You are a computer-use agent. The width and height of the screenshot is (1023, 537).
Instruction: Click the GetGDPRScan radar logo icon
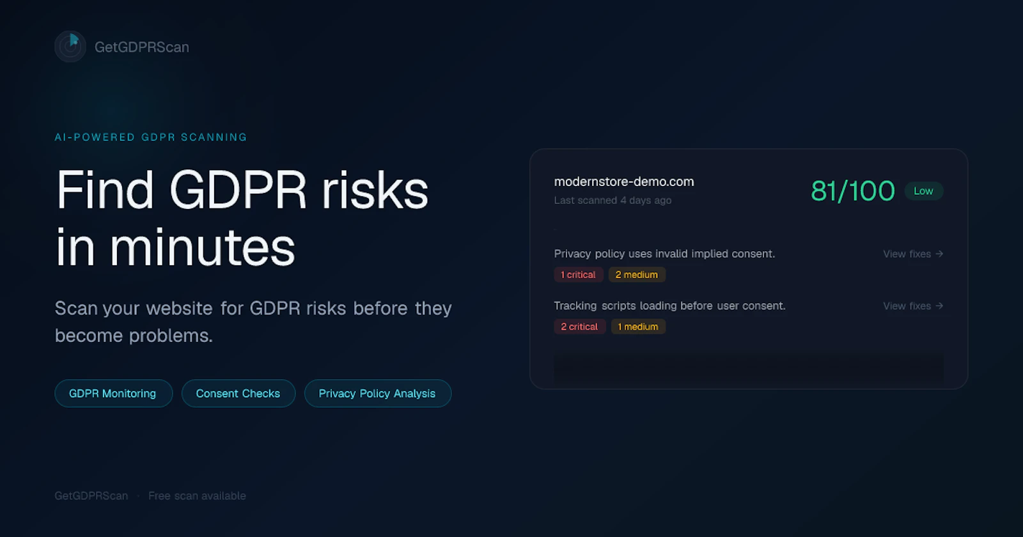pyautogui.click(x=70, y=47)
